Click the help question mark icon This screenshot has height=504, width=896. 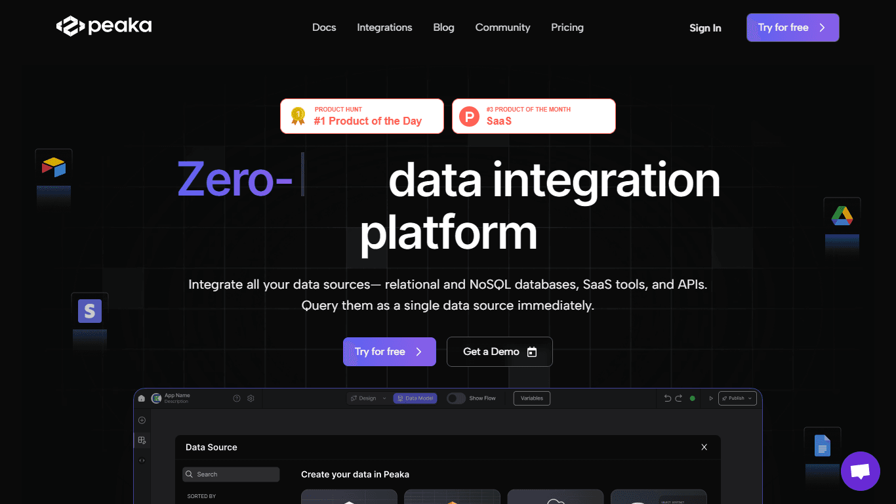click(237, 398)
